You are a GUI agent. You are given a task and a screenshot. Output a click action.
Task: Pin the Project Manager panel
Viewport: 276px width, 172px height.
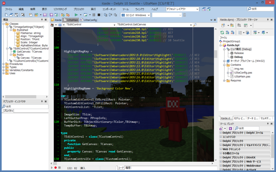(268, 20)
